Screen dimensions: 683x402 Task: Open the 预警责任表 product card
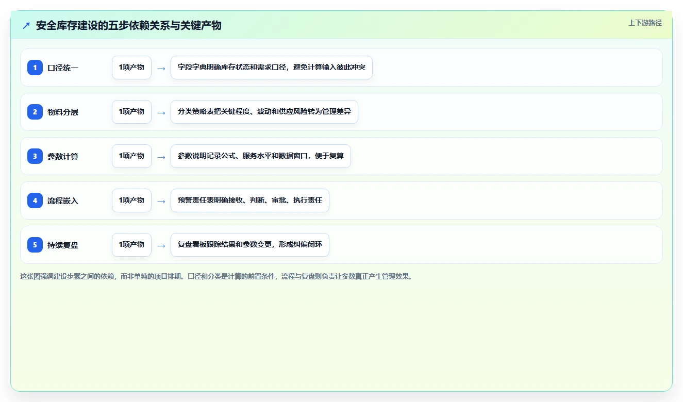click(x=250, y=200)
